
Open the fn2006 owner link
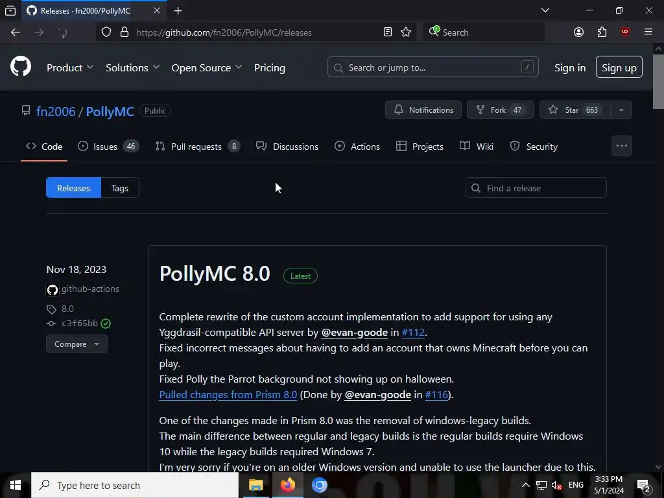[56, 112]
